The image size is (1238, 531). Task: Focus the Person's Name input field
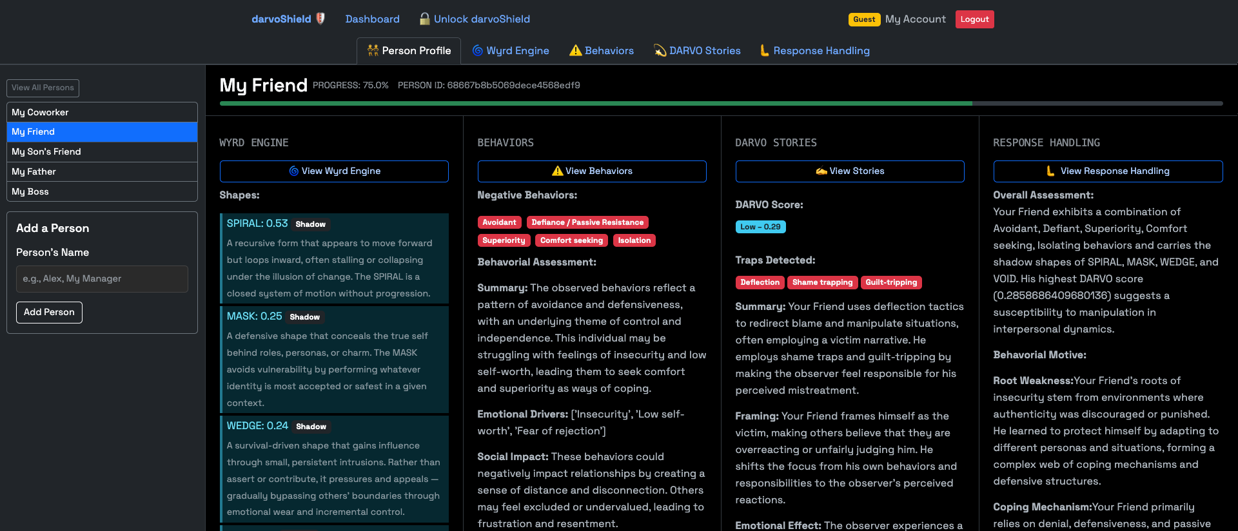(102, 279)
